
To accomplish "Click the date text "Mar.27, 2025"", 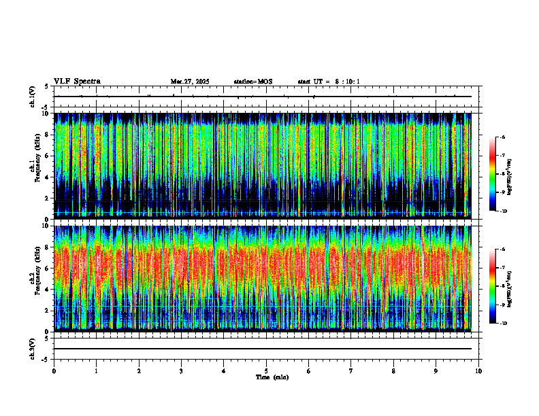I will click(x=190, y=82).
